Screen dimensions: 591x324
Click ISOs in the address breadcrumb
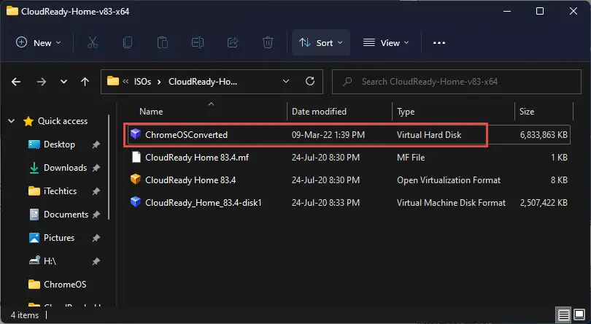[142, 82]
